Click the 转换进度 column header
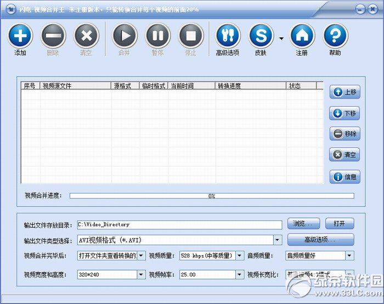The height and width of the screenshot is (304, 384). click(x=251, y=86)
